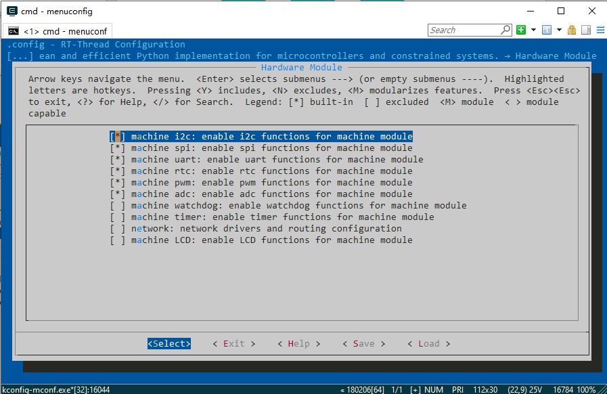Screen dimensions: 607x394
Task: Toggle machine i2c functions checkbox
Action: pyautogui.click(x=118, y=136)
